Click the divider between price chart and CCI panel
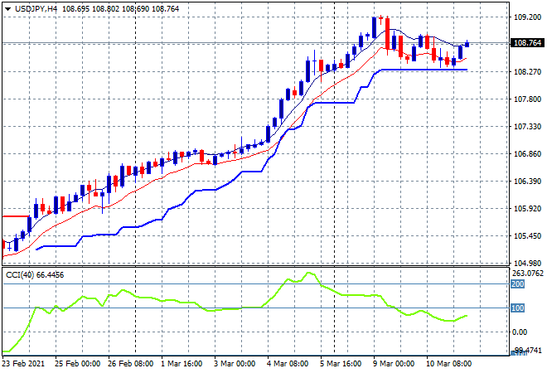This screenshot has height=373, width=547. [249, 267]
